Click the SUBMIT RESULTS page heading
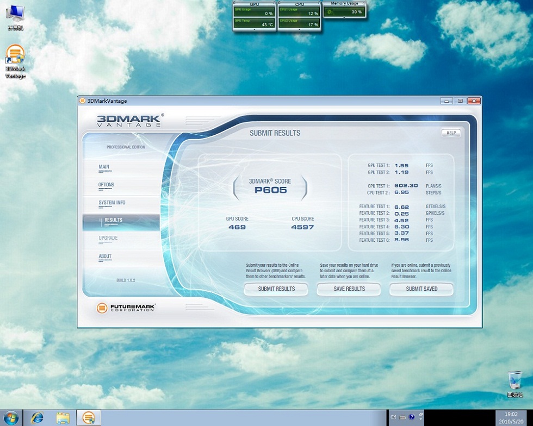The width and height of the screenshot is (533, 426). (275, 133)
